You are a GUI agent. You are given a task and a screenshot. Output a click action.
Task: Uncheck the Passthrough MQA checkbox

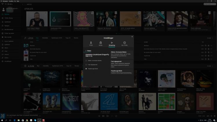[x=86, y=69]
